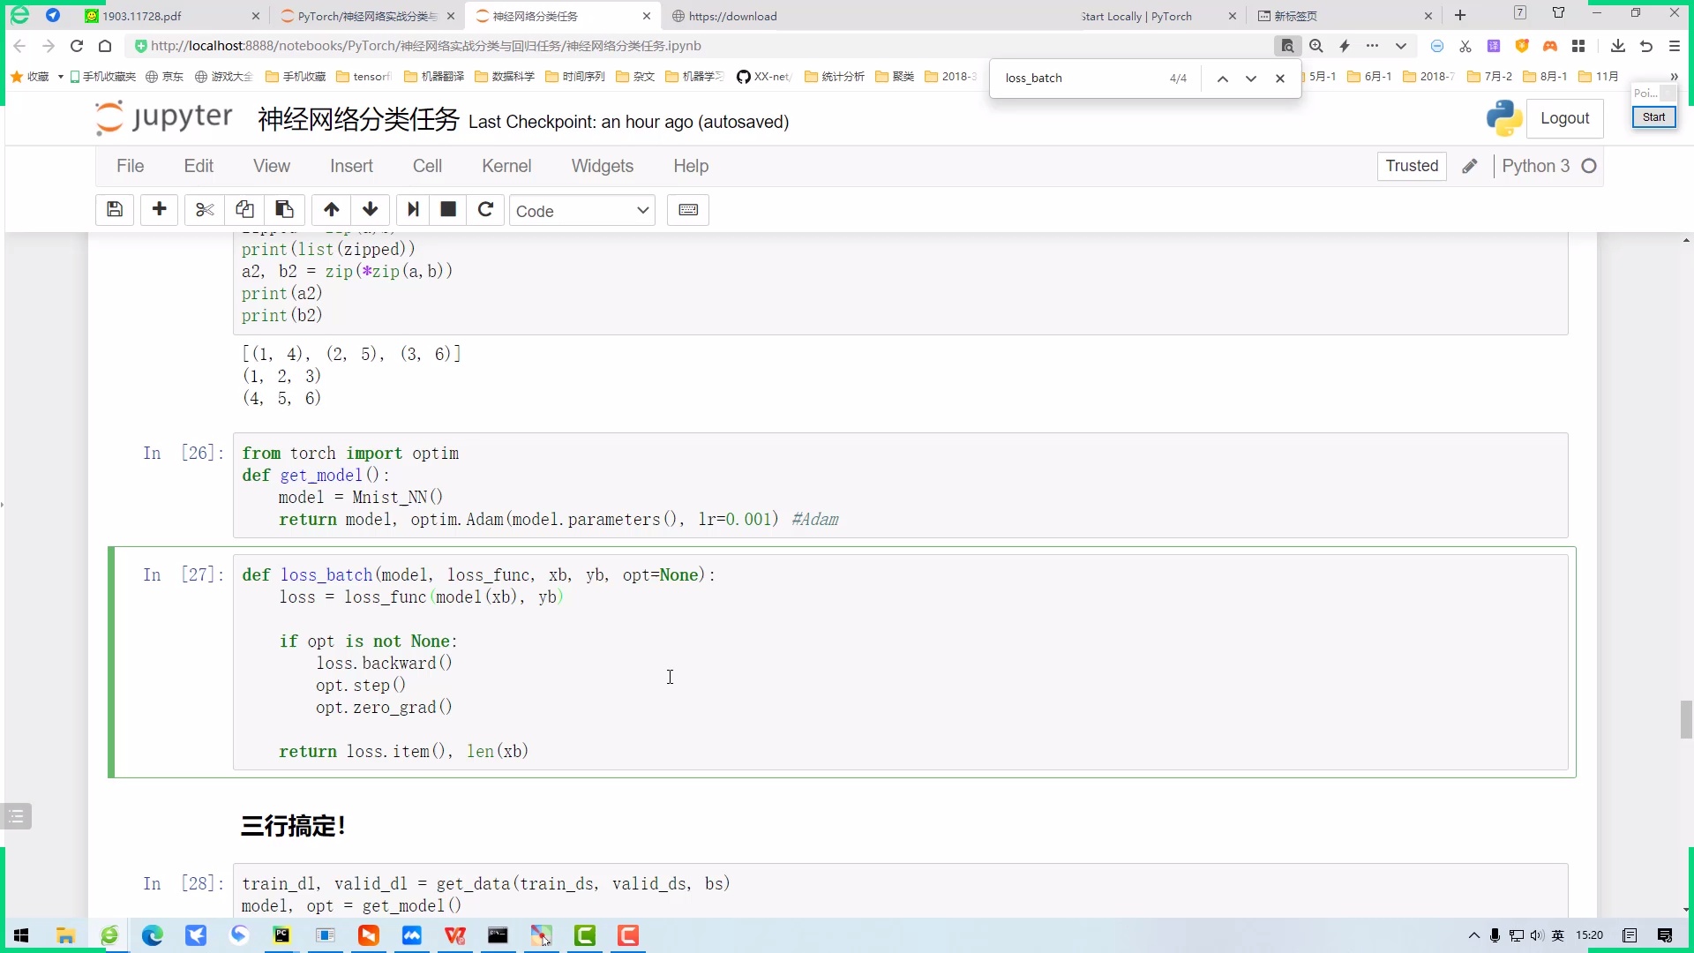The height and width of the screenshot is (953, 1694).
Task: Launch PyCharm from the taskbar
Action: pyautogui.click(x=281, y=936)
